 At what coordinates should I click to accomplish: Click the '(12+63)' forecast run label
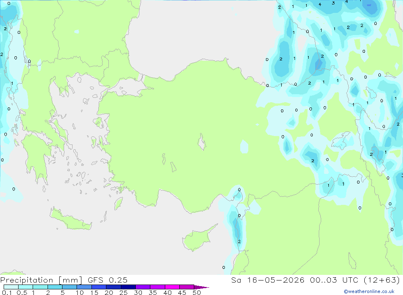coord(382,280)
